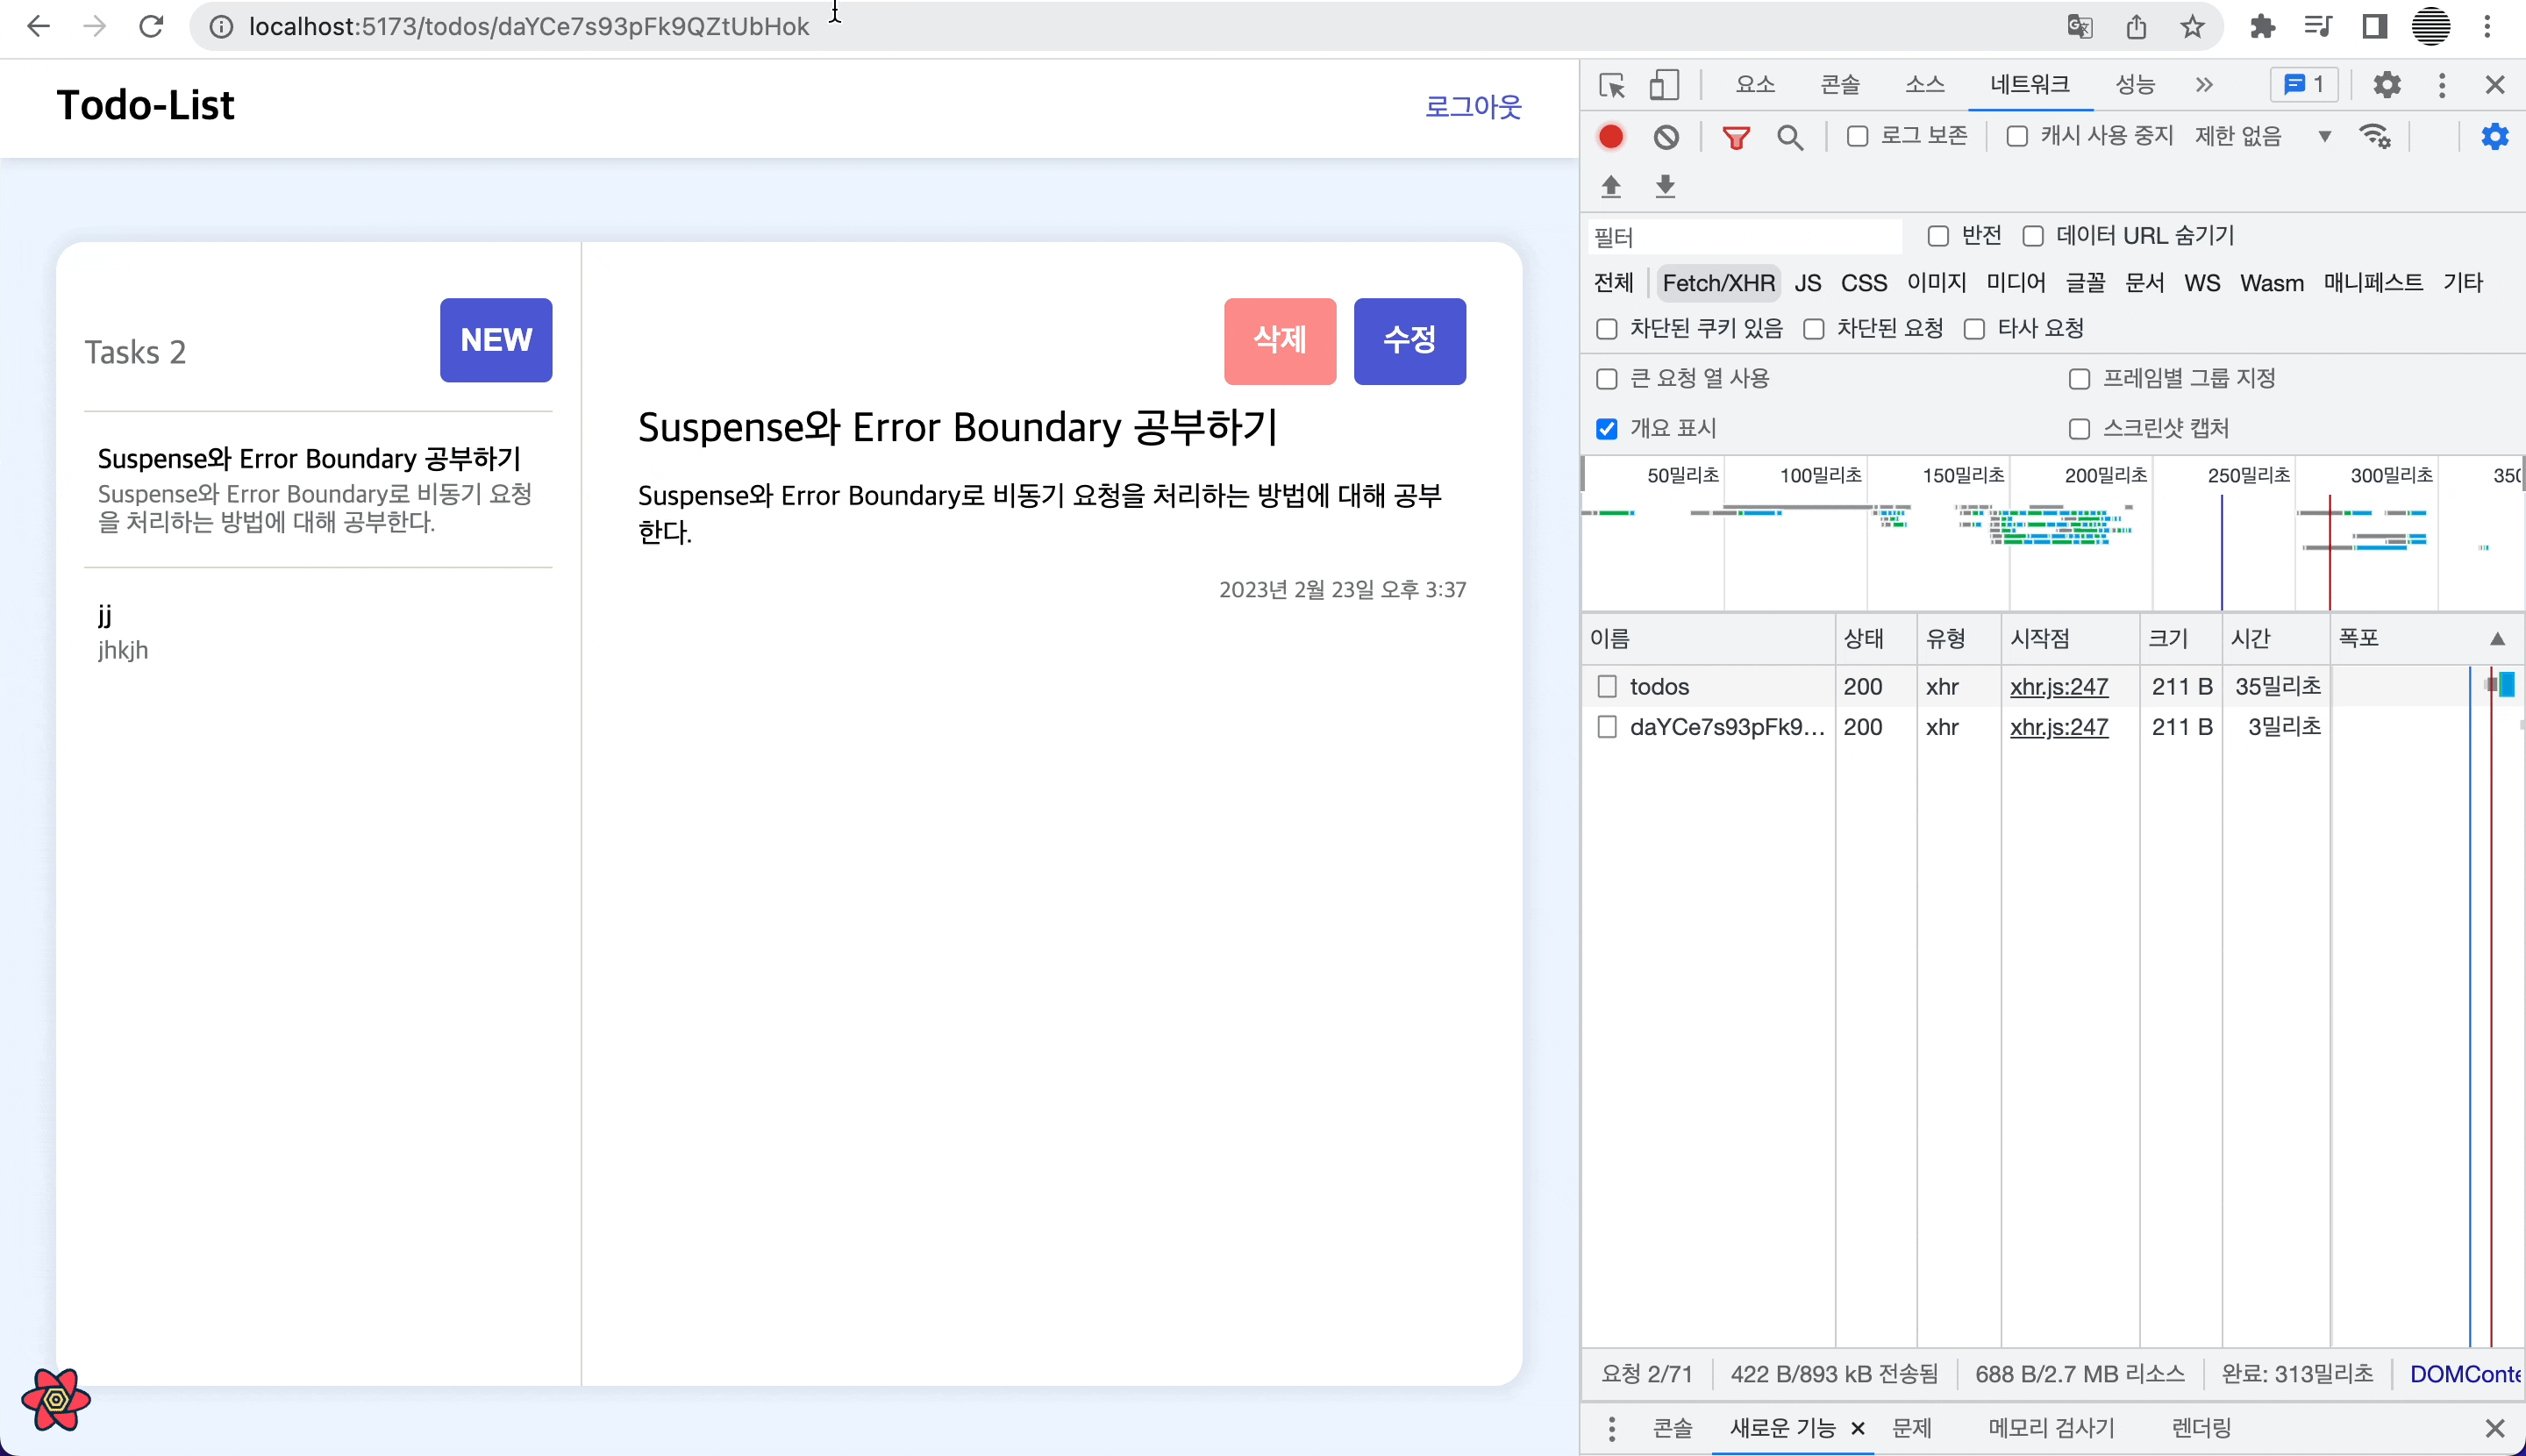
Task: Open xhr.js:247 initiator for todos row
Action: tap(2059, 687)
